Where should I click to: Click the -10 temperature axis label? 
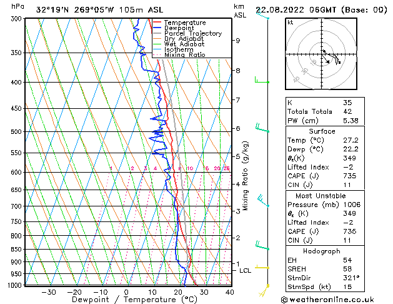click(100, 292)
